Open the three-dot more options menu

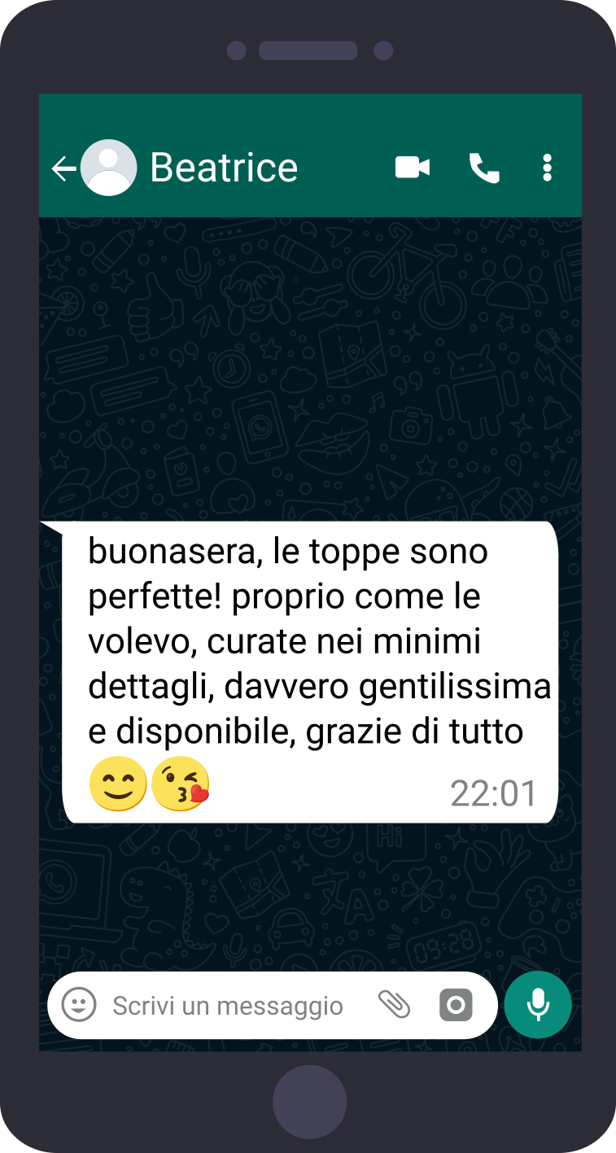[x=548, y=168]
